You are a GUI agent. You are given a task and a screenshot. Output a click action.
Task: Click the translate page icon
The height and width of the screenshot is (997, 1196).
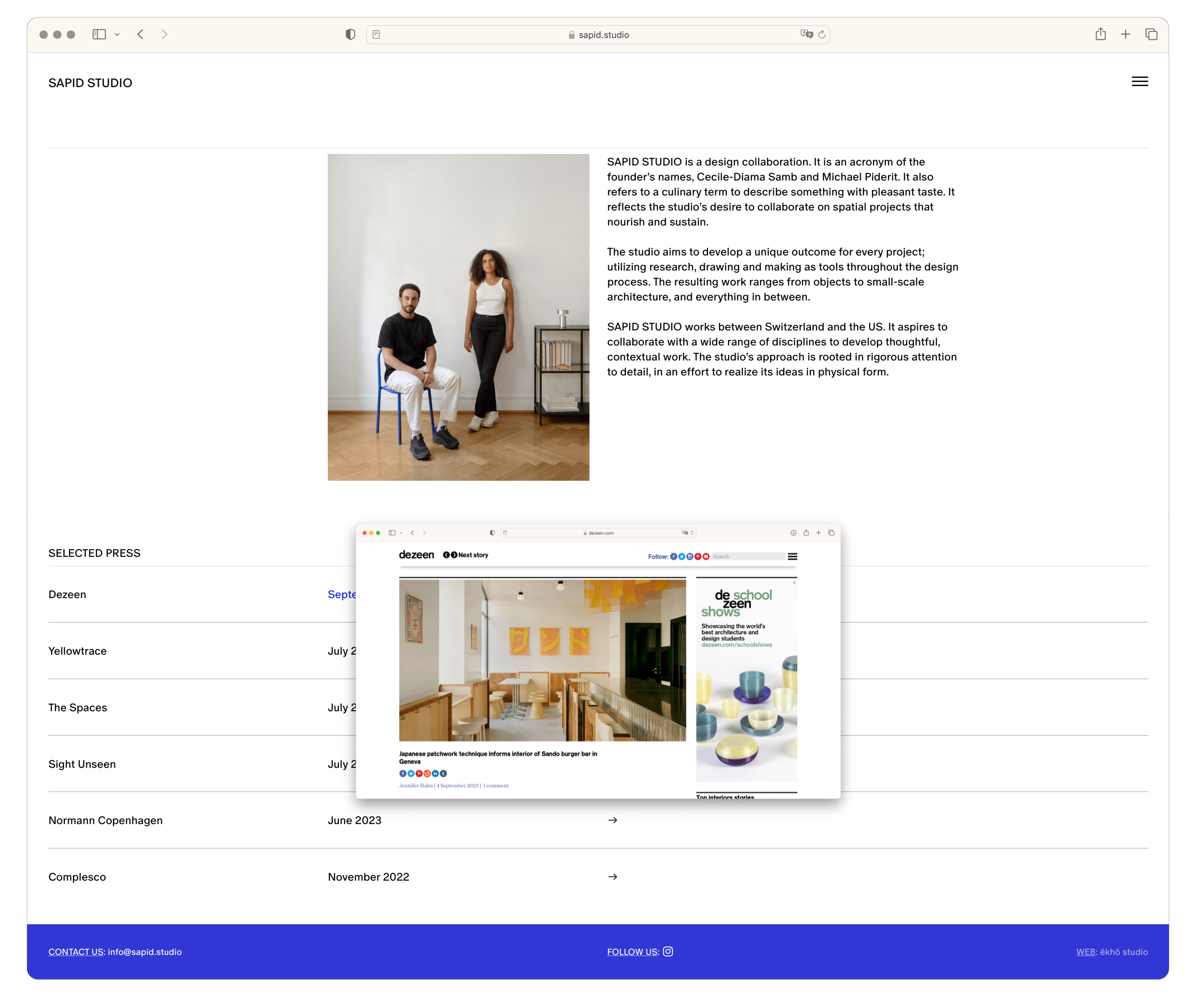click(806, 34)
